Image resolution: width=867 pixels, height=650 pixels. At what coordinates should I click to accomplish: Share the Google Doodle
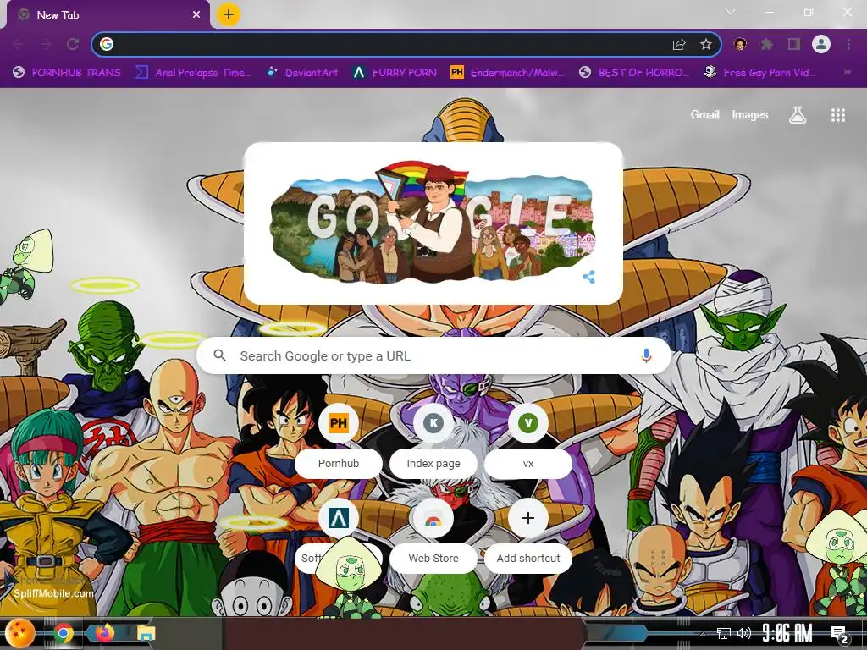click(x=589, y=277)
